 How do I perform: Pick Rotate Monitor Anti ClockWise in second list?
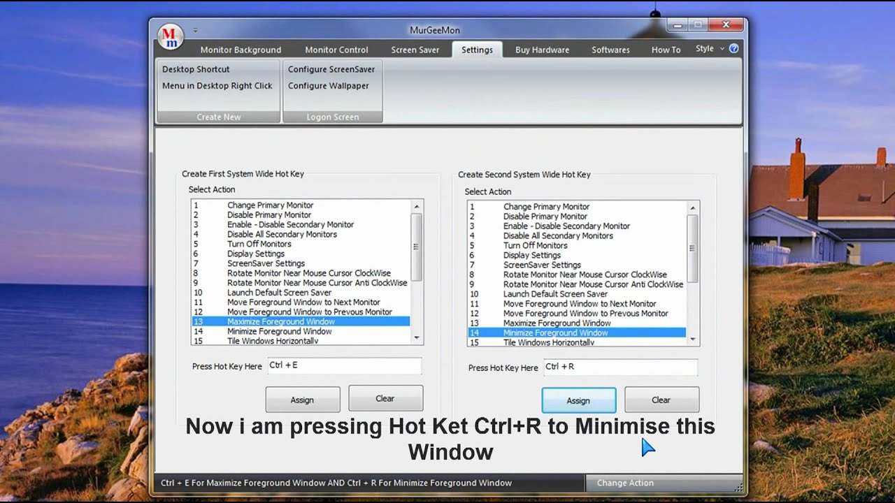577,285
